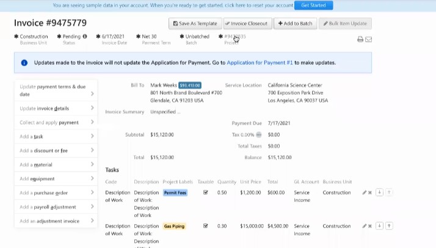Open the Add a purchase order option

56,192
